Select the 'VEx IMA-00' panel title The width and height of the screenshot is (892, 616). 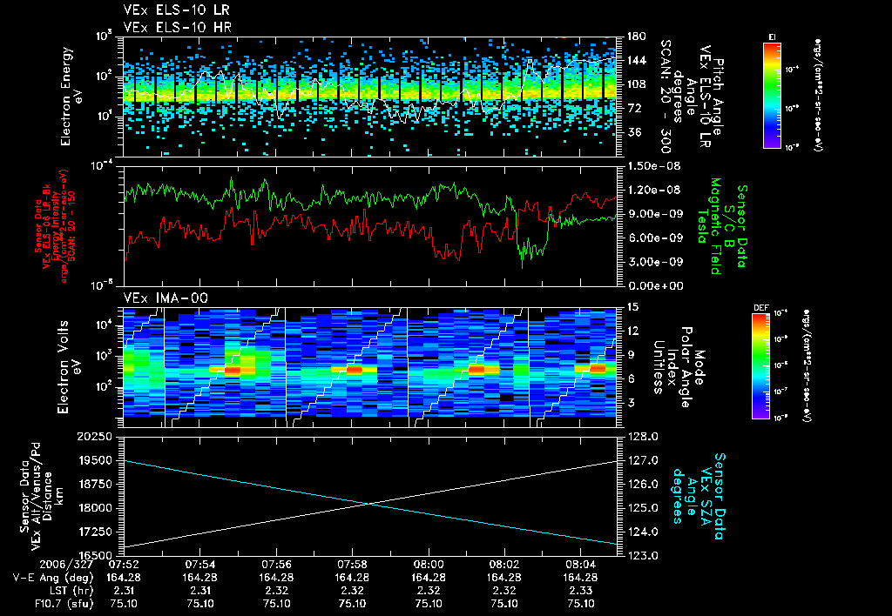[x=166, y=298]
